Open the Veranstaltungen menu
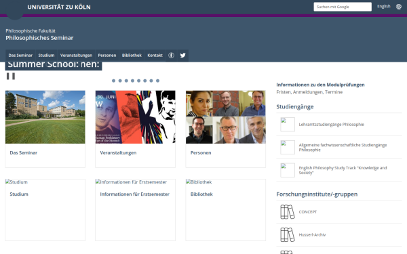Screen dimensions: 407x254 pos(76,56)
